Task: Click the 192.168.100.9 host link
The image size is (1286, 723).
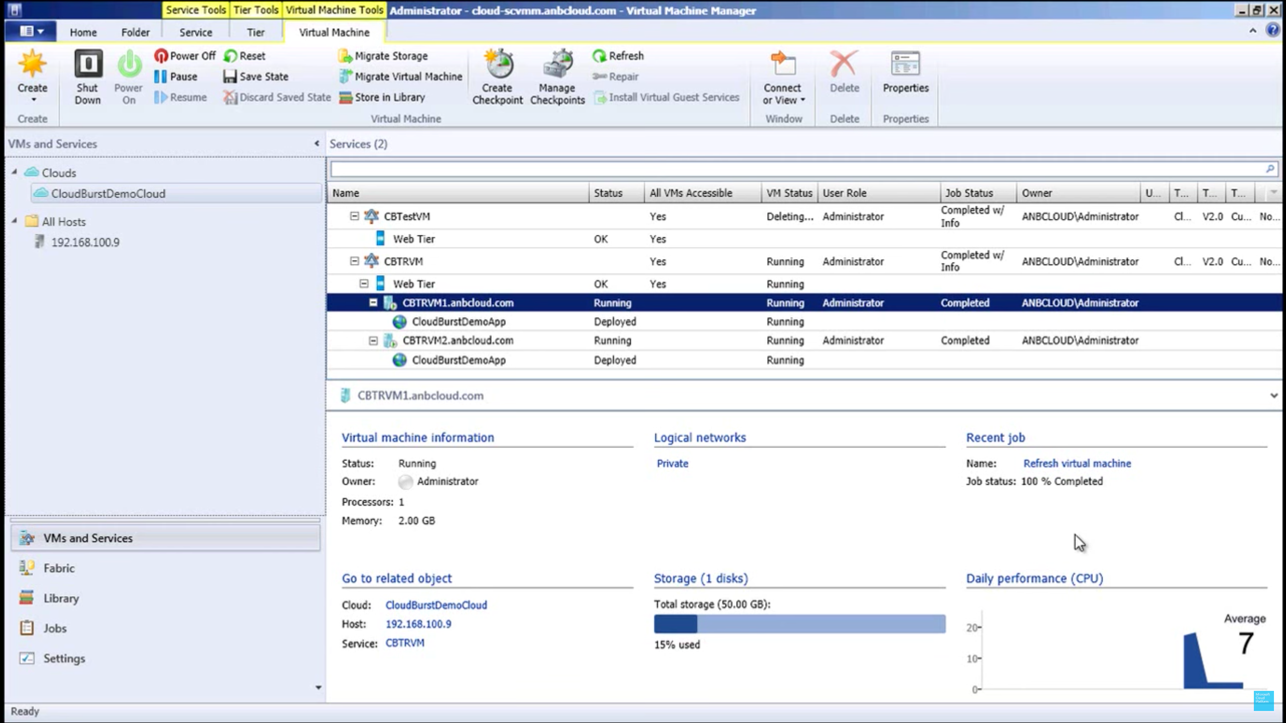Action: (x=418, y=624)
